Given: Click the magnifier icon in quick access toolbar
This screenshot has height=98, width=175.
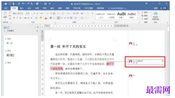Looking at the screenshot, I should 50,4.
